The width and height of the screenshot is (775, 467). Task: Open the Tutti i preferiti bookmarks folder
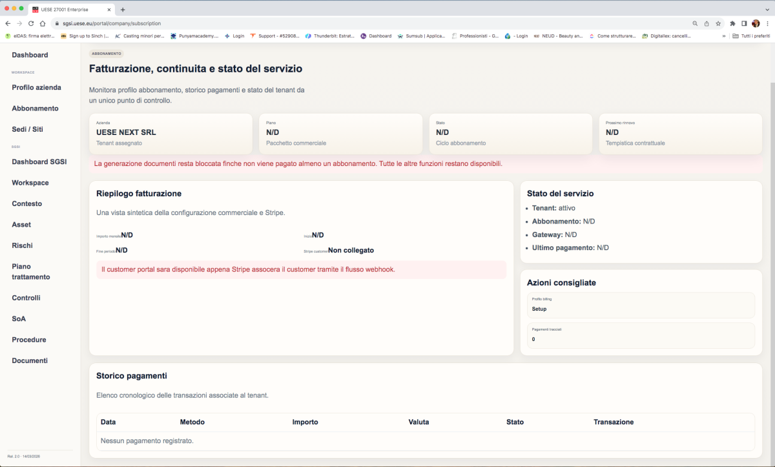coord(752,36)
